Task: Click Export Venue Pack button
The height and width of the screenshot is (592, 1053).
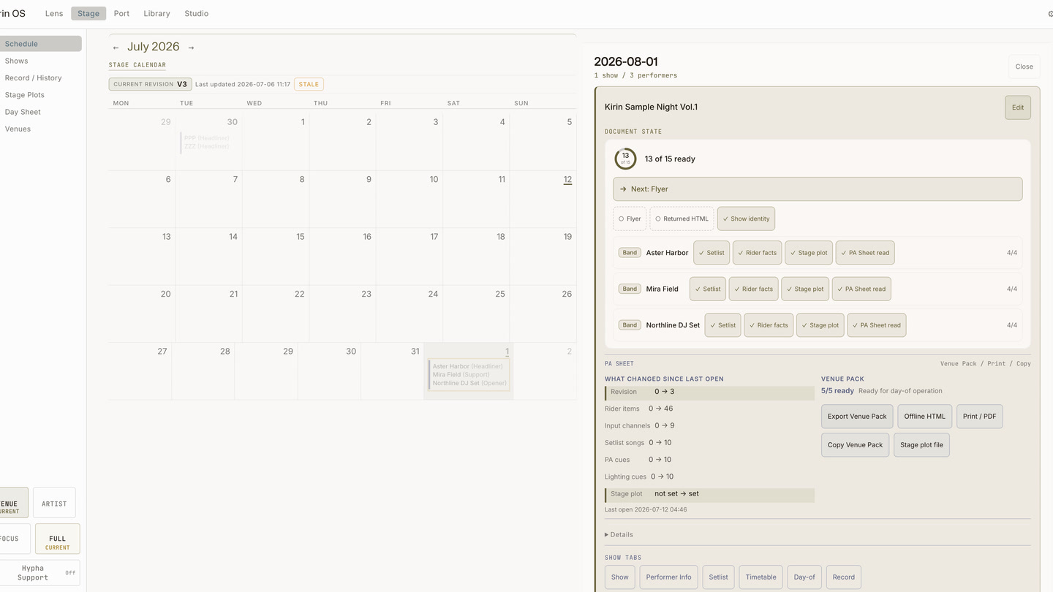Action: point(857,417)
